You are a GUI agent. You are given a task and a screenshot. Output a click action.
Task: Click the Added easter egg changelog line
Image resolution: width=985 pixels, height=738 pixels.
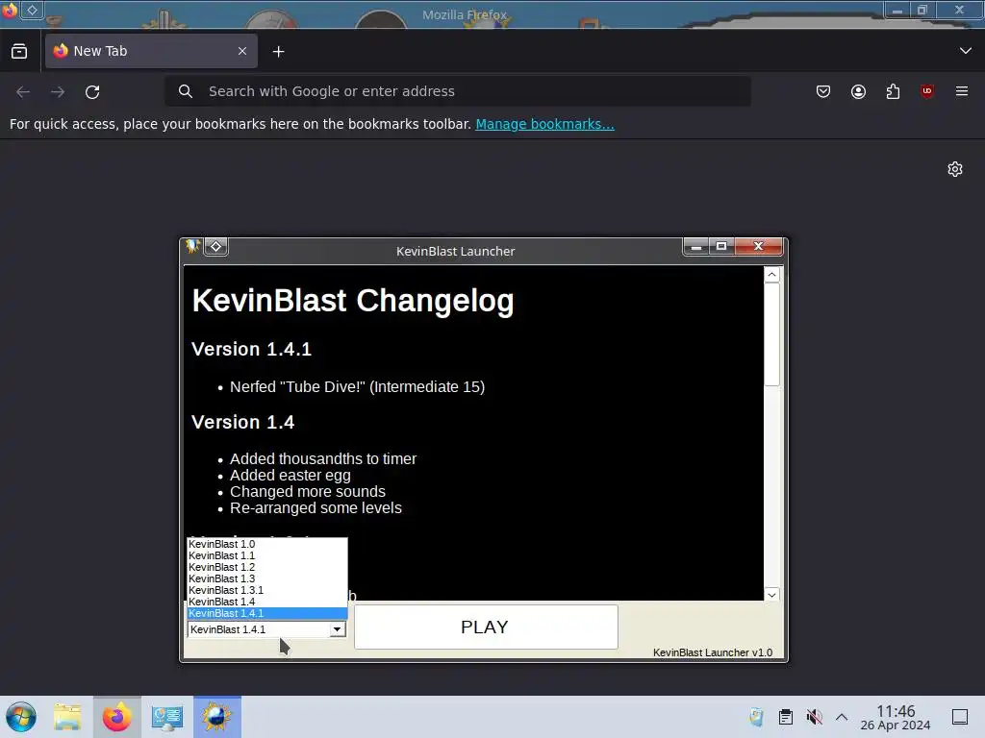click(290, 475)
